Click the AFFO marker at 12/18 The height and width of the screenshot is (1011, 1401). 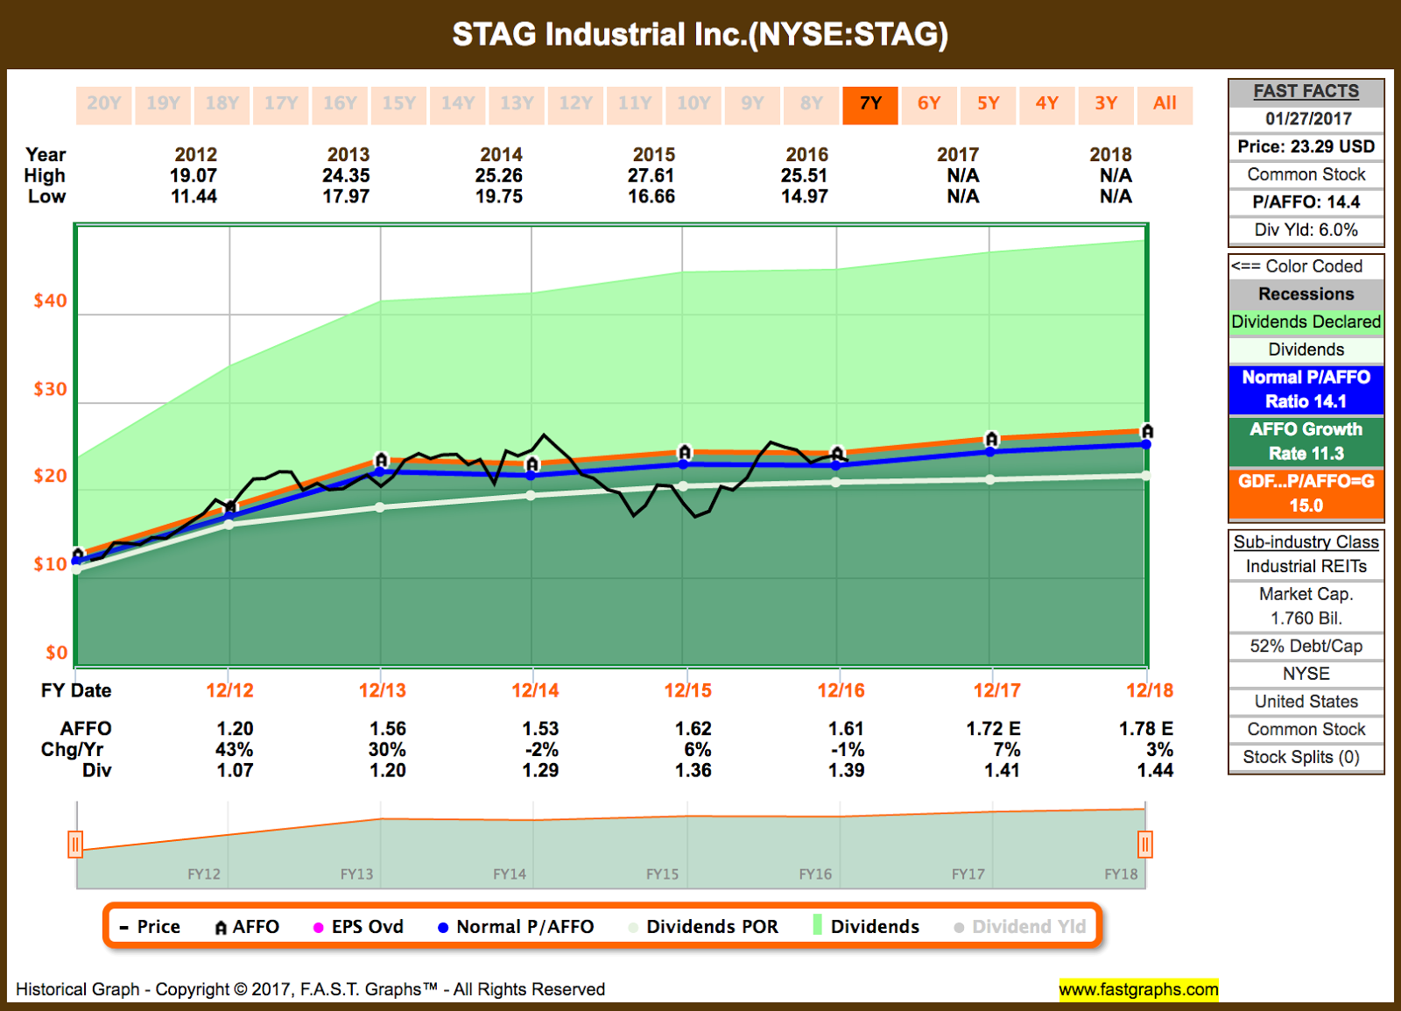tap(1147, 431)
